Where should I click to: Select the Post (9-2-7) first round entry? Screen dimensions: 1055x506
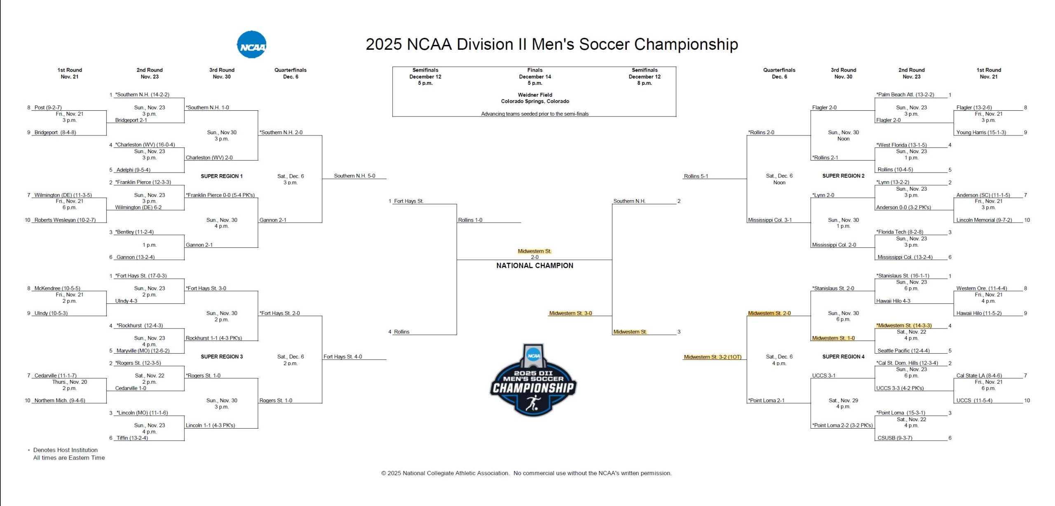tap(48, 107)
